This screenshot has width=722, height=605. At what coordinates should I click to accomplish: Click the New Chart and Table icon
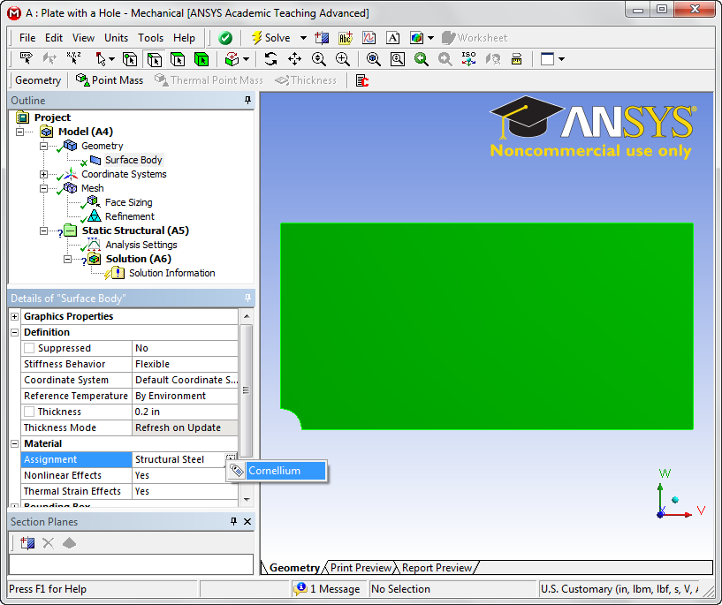369,38
